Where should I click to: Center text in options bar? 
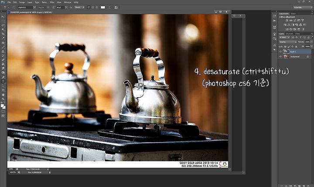point(93,7)
